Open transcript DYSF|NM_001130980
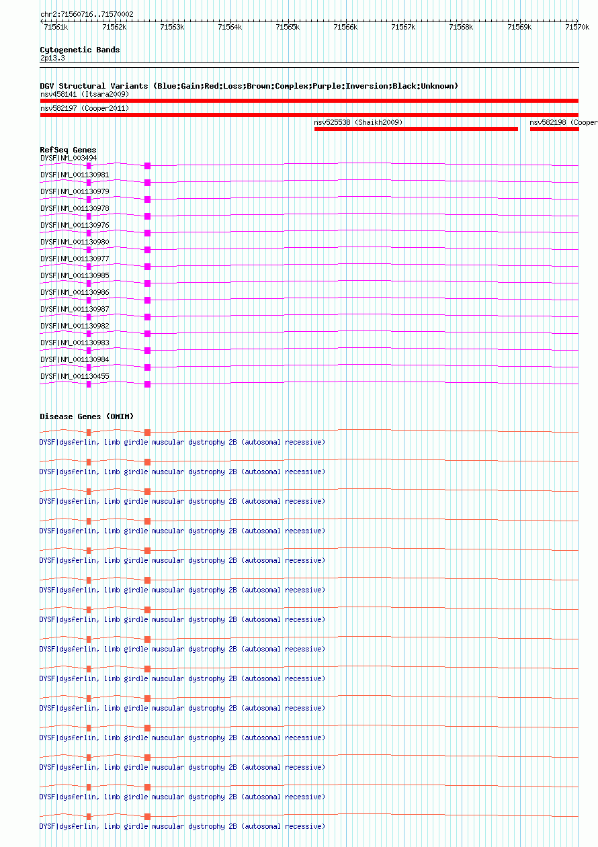598x847 pixels. pyautogui.click(x=75, y=242)
